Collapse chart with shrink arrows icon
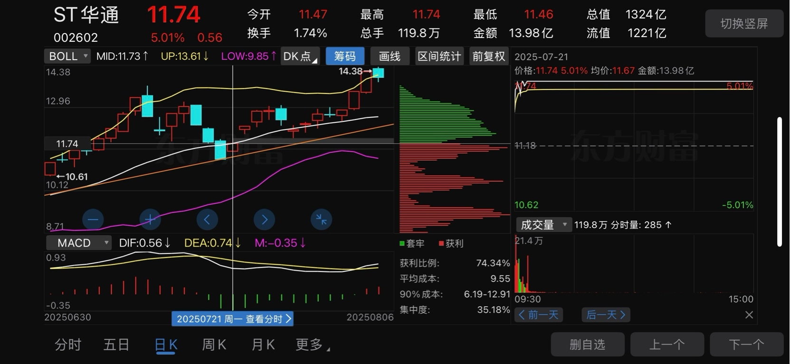 pos(322,219)
